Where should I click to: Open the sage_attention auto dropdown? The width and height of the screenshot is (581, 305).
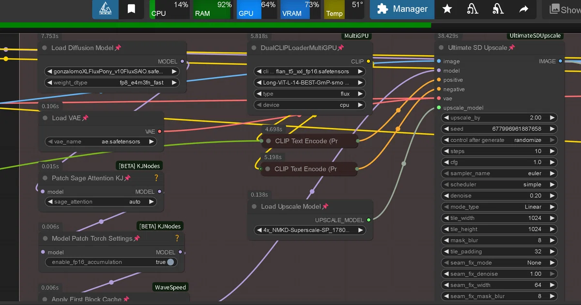tap(101, 202)
